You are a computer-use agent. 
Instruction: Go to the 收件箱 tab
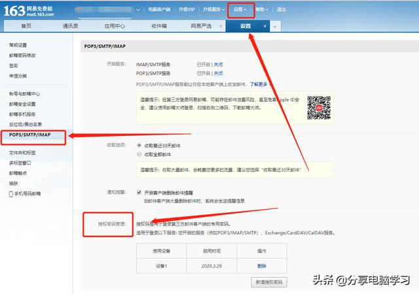pos(159,26)
